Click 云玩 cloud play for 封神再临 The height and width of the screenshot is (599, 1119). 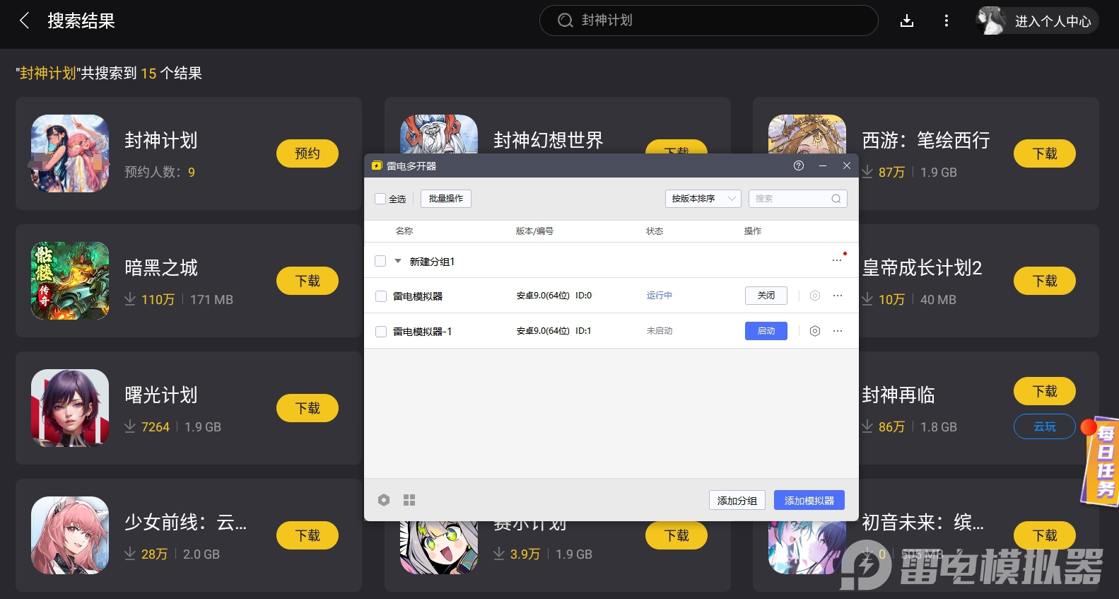click(1045, 426)
